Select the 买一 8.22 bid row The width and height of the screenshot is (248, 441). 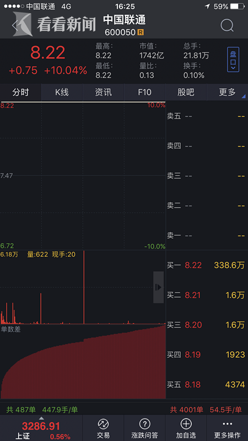(207, 265)
